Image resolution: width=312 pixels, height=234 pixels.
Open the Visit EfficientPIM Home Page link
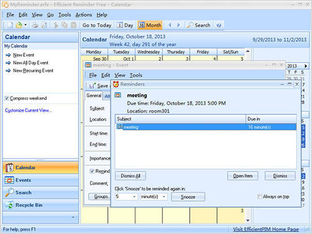click(x=266, y=229)
